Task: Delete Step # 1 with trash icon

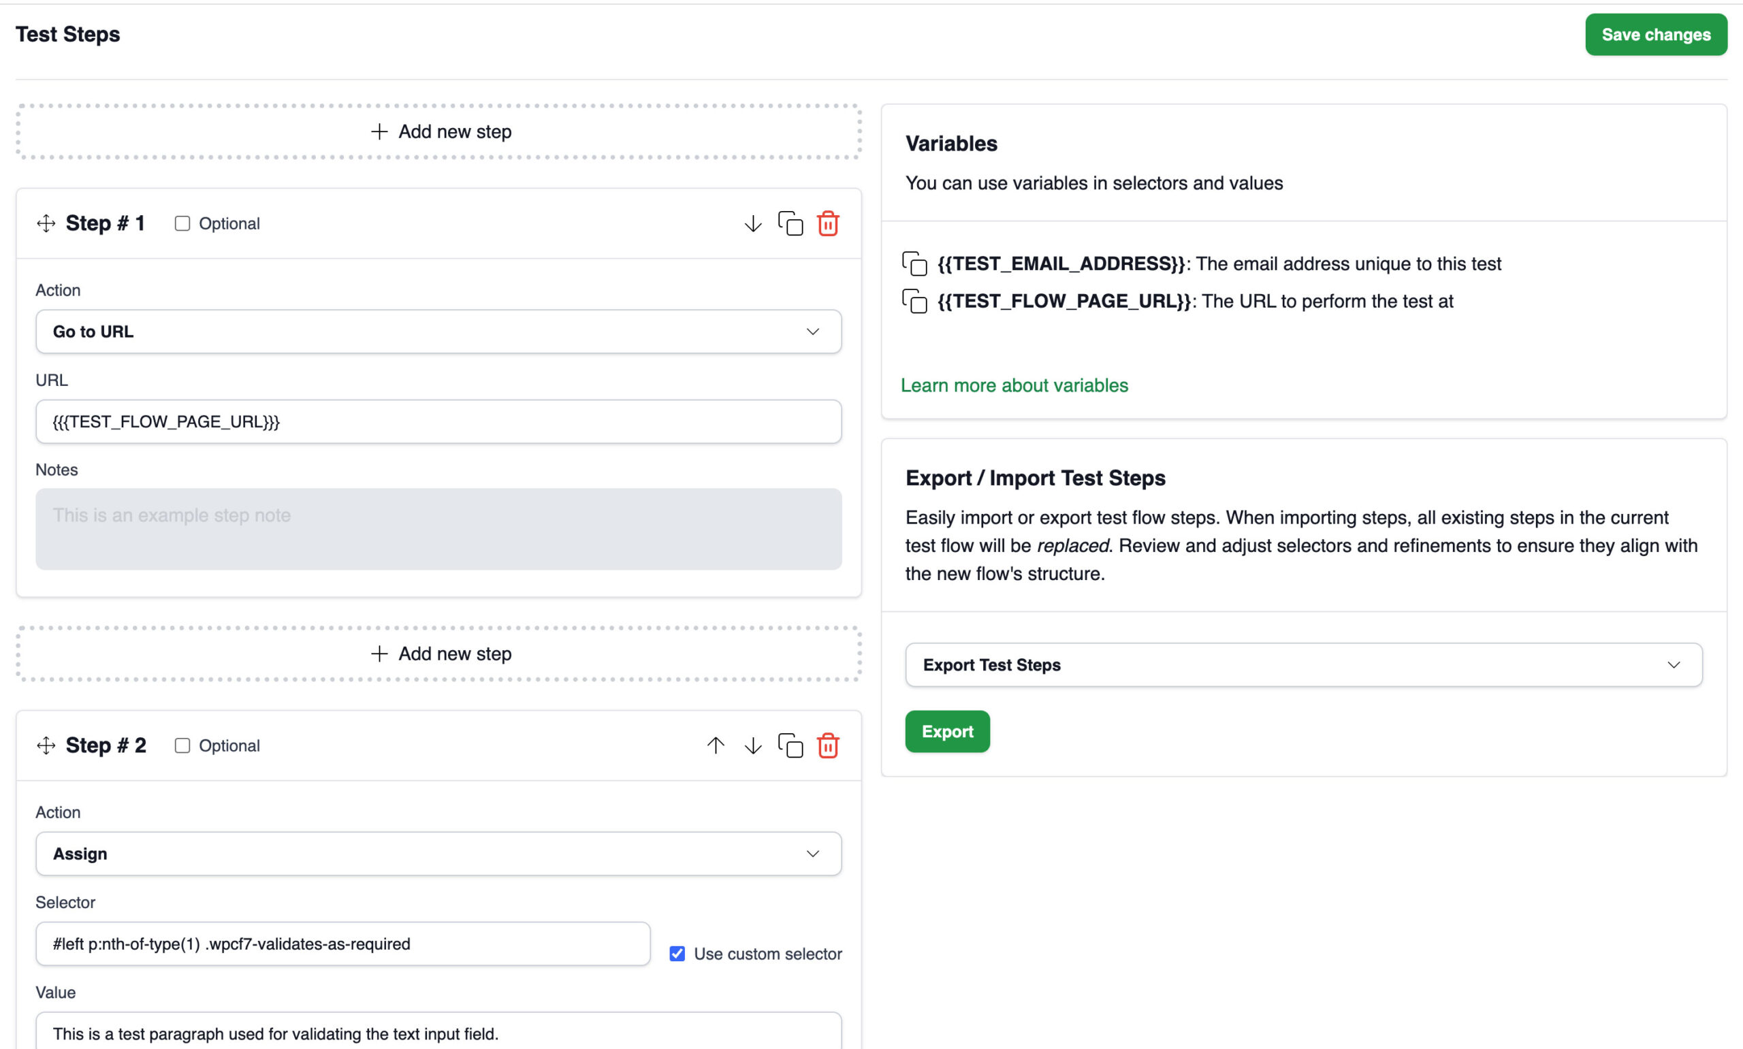Action: point(828,223)
